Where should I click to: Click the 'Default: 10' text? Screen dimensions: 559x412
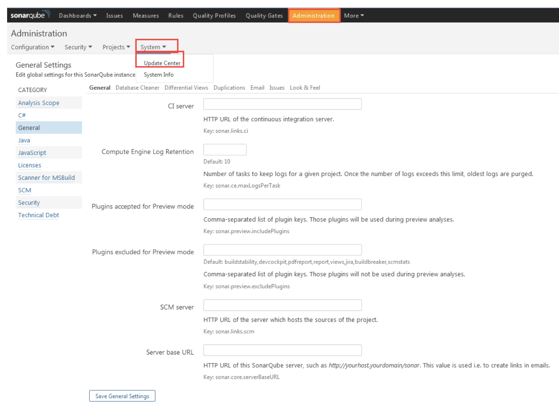(x=217, y=162)
